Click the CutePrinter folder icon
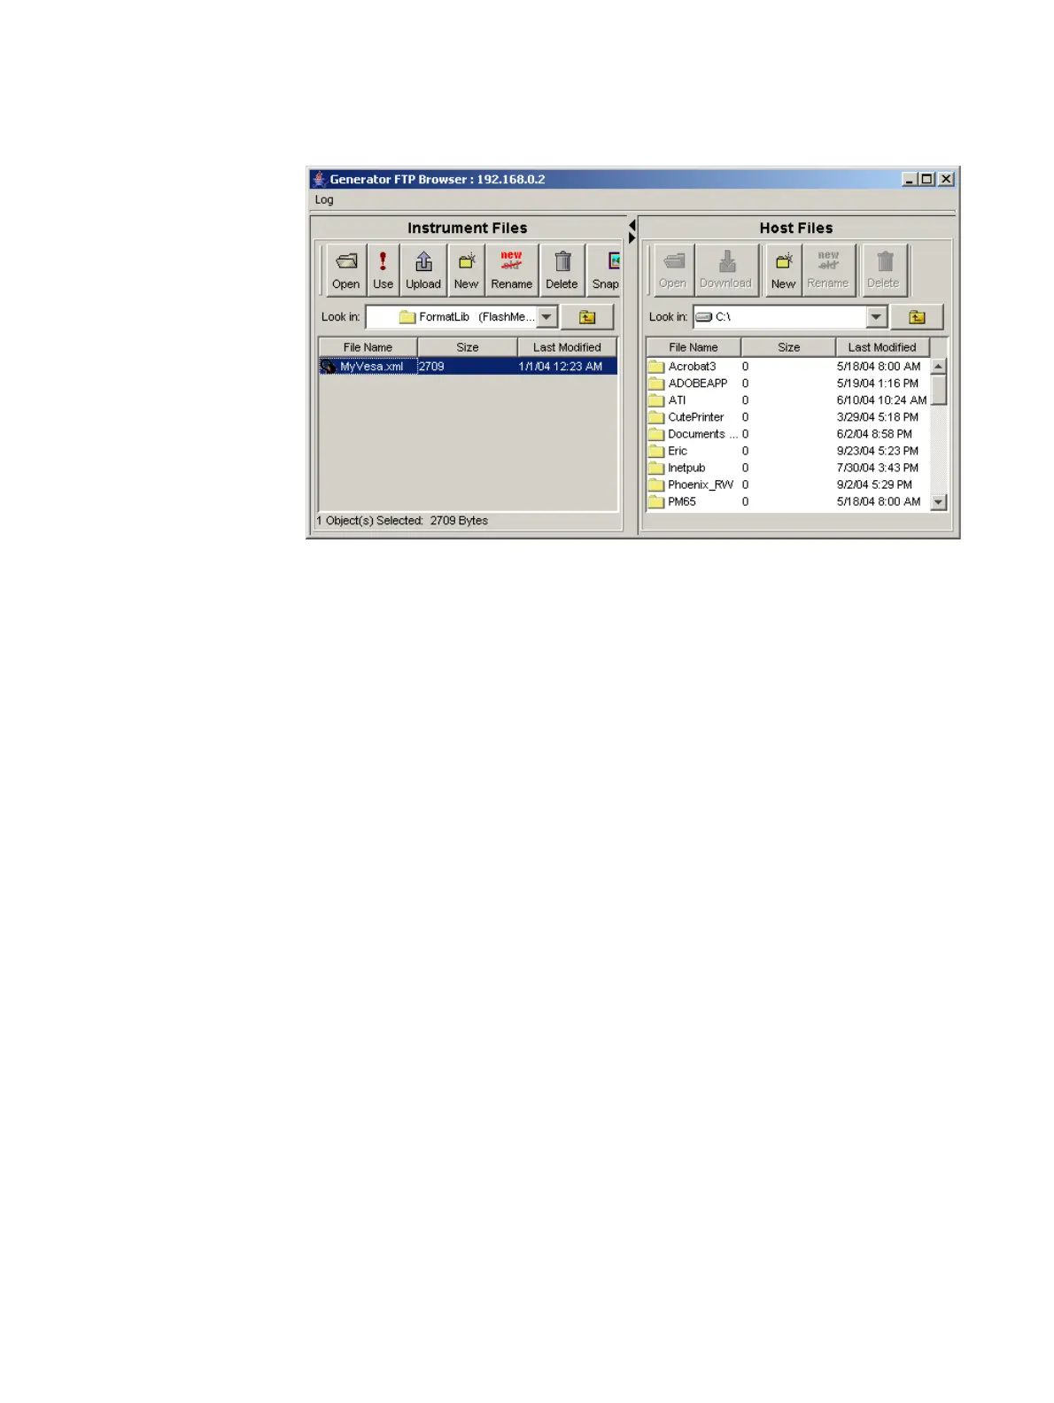Image resolution: width=1054 pixels, height=1403 pixels. 656,417
